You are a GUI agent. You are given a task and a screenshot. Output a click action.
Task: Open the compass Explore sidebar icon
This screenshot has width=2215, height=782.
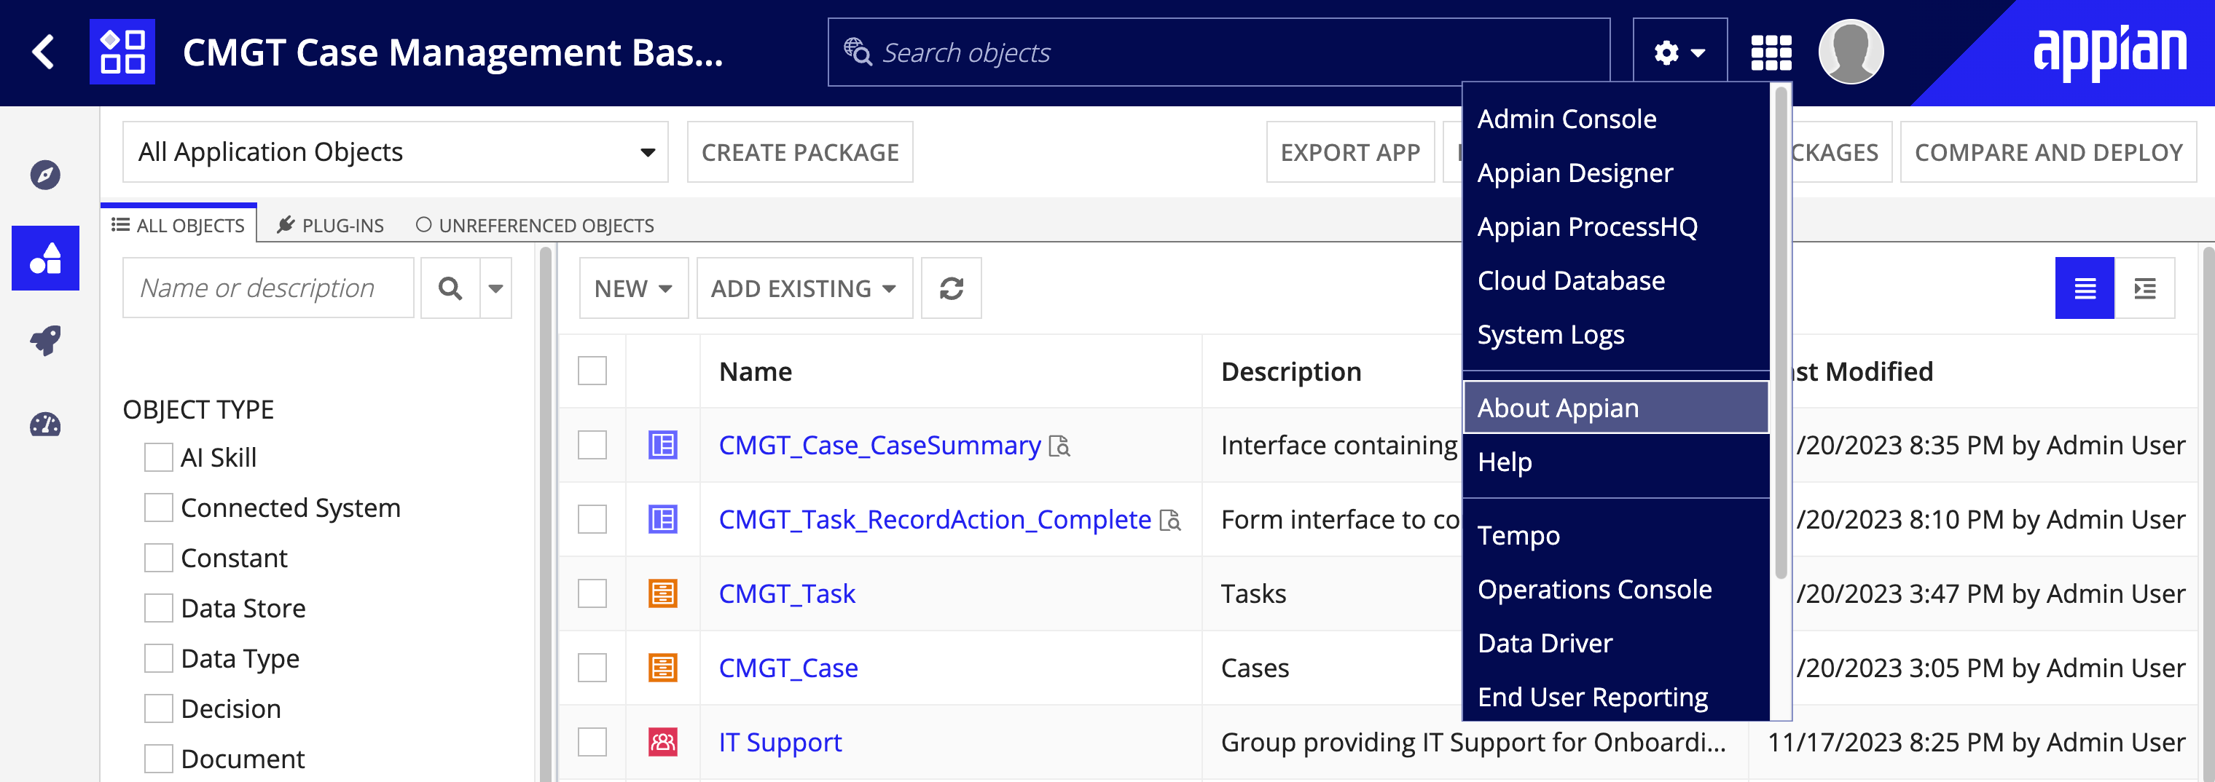[44, 175]
